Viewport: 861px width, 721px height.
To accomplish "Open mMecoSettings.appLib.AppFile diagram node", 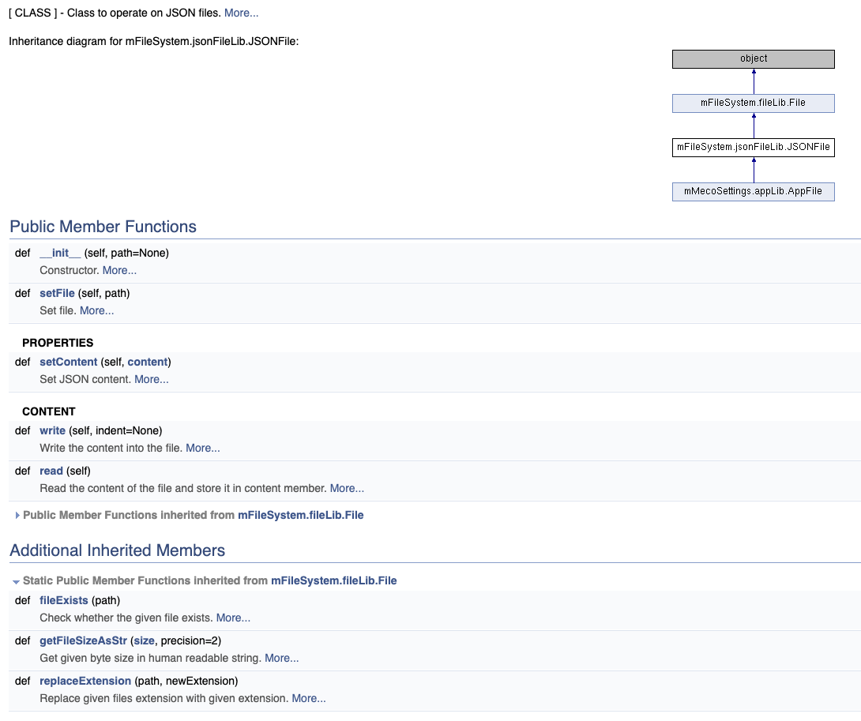I will 753,191.
